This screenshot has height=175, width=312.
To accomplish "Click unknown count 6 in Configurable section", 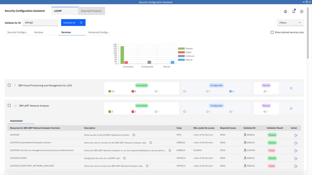I will click(231, 91).
